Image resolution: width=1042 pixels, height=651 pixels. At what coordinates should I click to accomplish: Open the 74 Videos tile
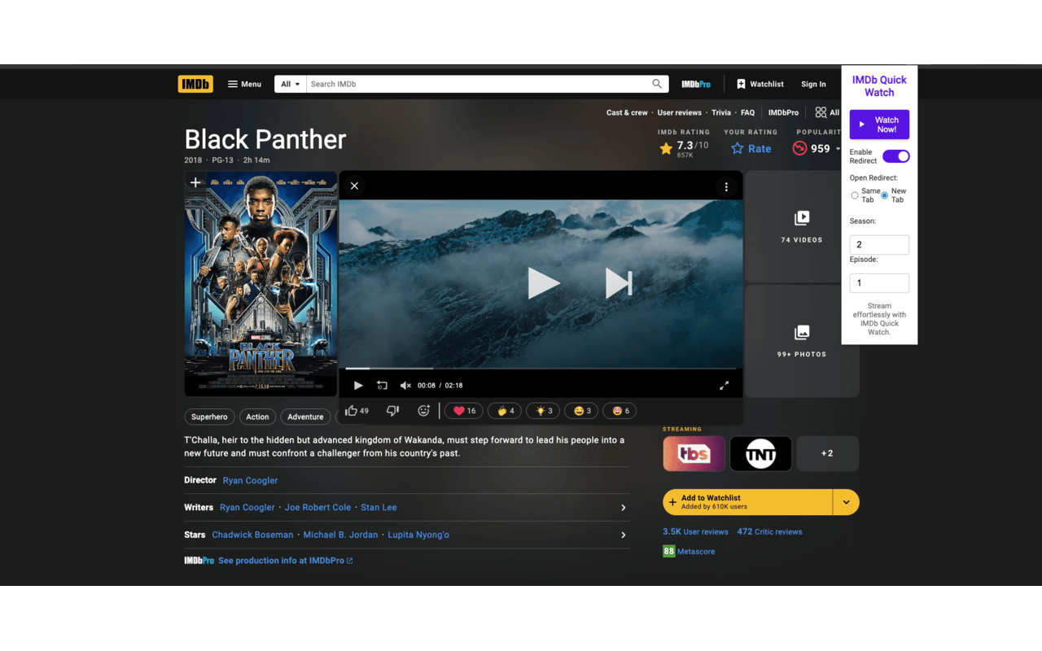(x=802, y=226)
